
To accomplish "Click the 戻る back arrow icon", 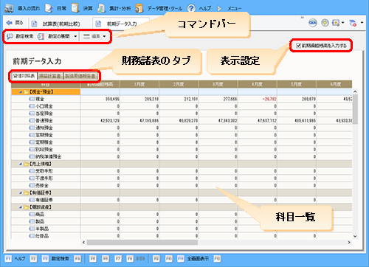I will click(x=10, y=23).
